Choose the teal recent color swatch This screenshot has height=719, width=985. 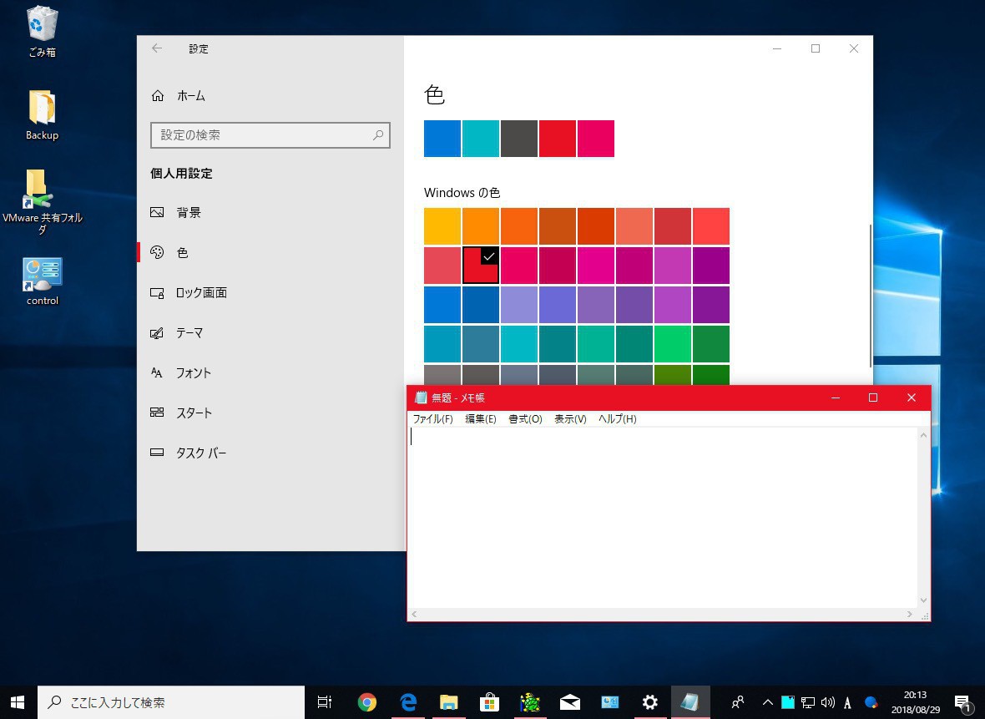tap(481, 139)
